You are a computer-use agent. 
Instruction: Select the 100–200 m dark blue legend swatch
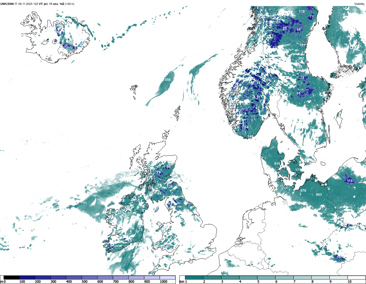(x=27, y=277)
